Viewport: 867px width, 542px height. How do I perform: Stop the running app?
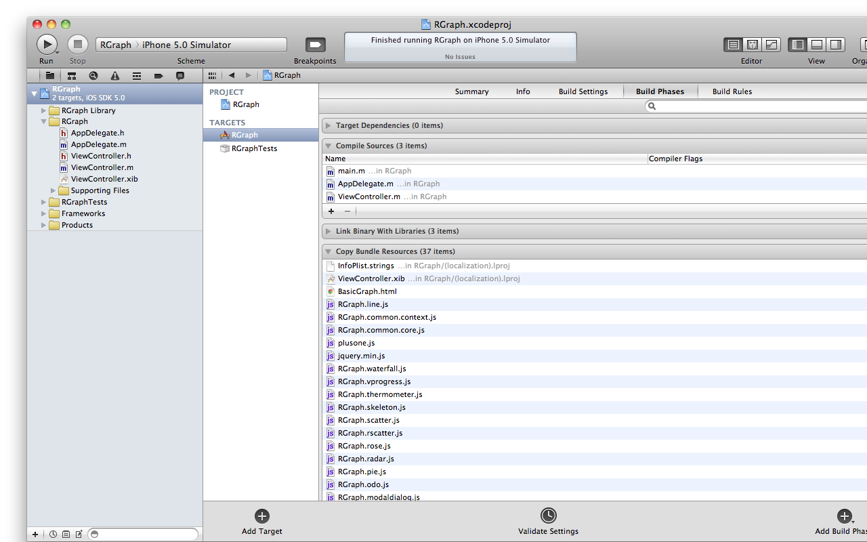coord(78,45)
